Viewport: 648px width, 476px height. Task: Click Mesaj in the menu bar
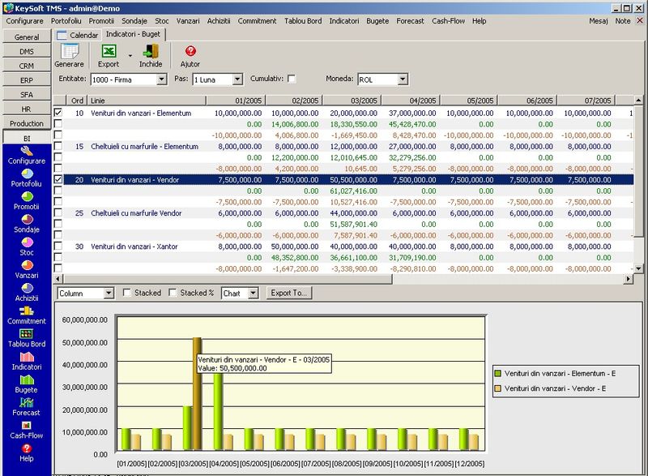click(598, 20)
